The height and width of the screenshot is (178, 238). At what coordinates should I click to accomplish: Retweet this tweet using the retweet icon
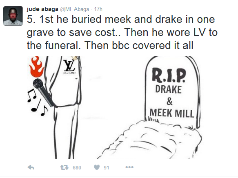click(65, 167)
